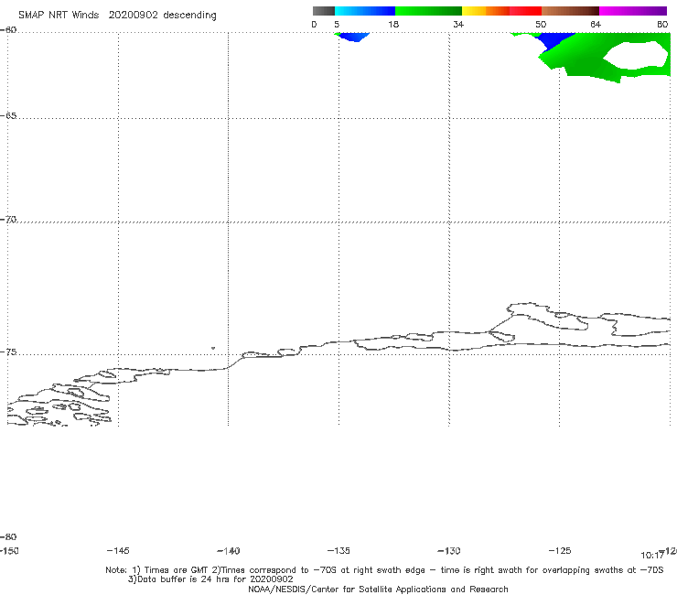
Task: Click the latitude label '-65'
Action: point(8,116)
